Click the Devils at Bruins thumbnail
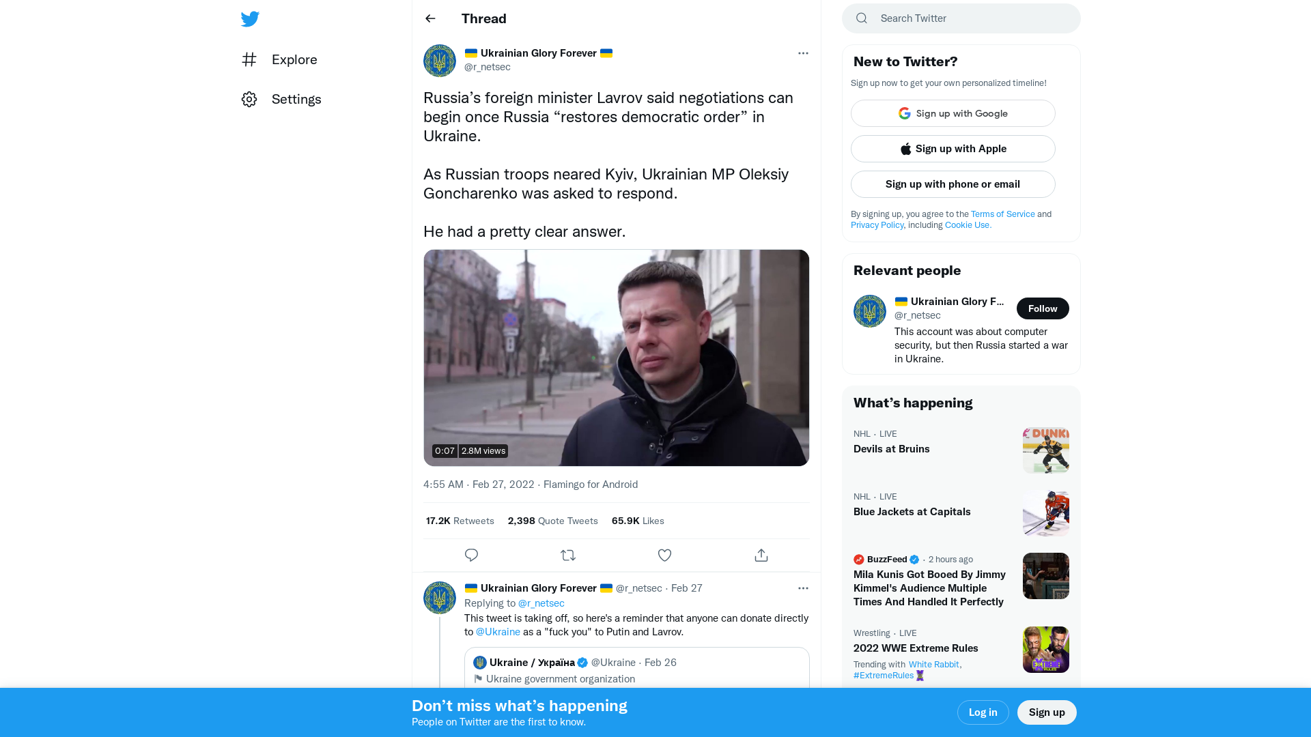The height and width of the screenshot is (737, 1311). (1046, 450)
